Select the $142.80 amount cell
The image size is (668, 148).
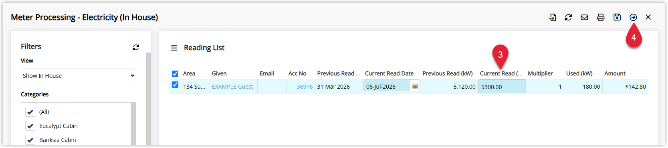point(625,87)
